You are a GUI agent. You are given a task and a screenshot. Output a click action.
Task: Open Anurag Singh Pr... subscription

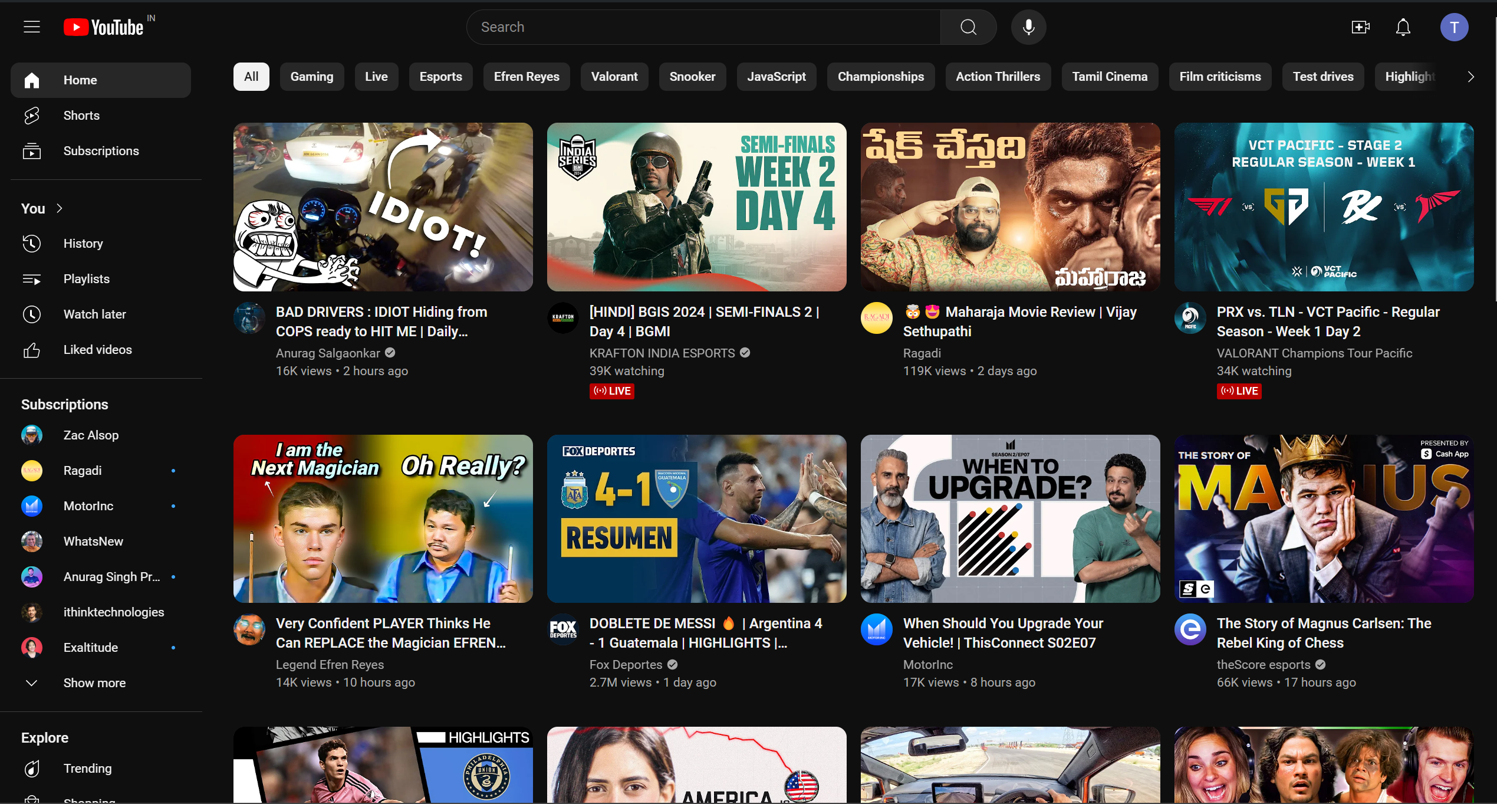coord(101,577)
